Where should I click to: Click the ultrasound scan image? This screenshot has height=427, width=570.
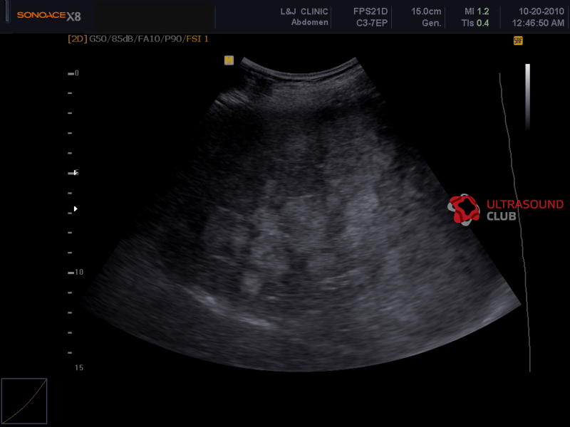point(301,214)
